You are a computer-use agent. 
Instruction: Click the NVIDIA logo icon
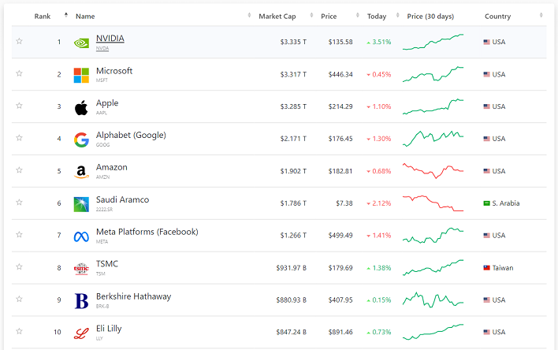pyautogui.click(x=81, y=43)
